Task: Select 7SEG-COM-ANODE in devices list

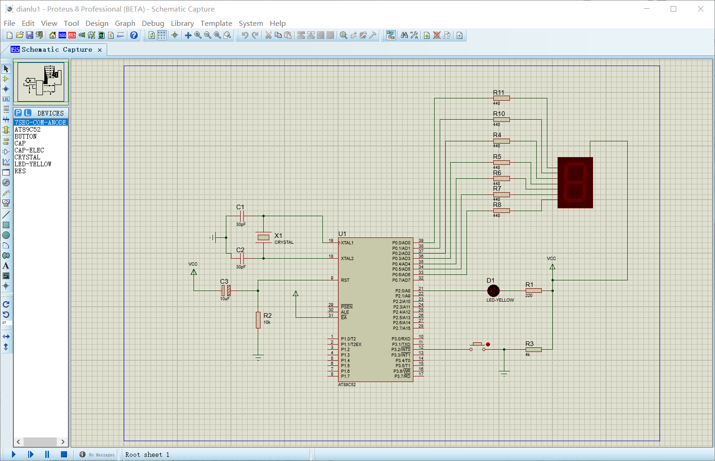Action: [x=41, y=122]
